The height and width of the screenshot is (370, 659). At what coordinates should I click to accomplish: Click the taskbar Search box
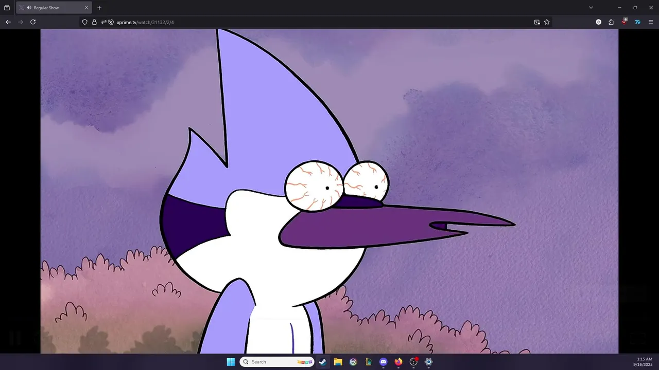[277, 362]
